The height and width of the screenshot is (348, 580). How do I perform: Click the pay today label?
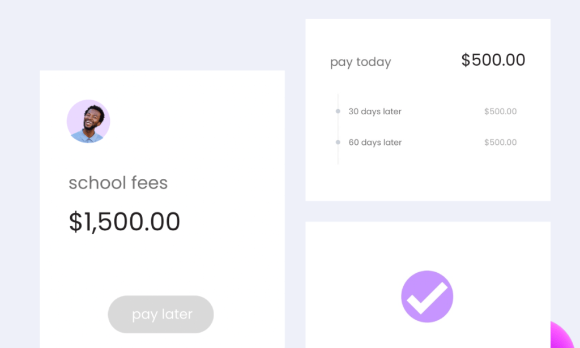360,62
